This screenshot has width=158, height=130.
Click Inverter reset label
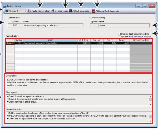point(61,11)
